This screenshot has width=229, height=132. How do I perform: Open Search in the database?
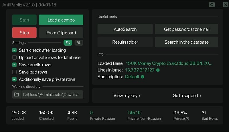tap(187, 42)
